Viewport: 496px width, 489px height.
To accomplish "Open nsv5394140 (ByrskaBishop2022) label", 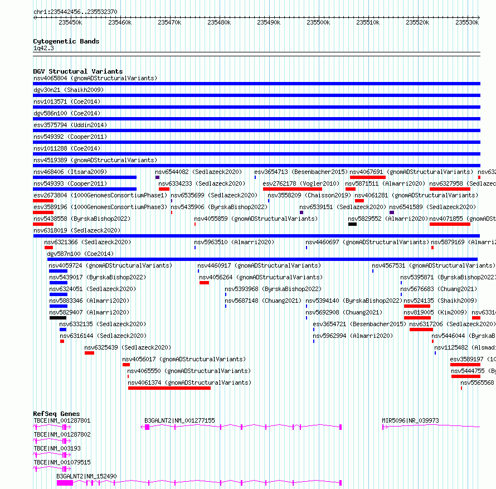I will (x=354, y=301).
